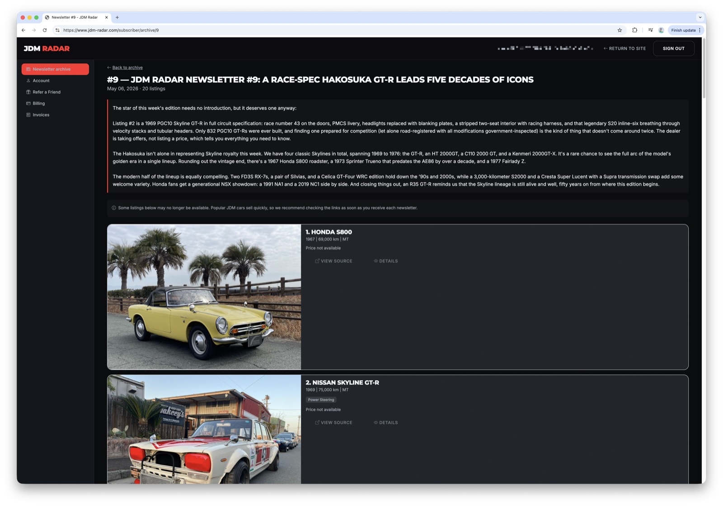Click the newsletter #9 headline title
This screenshot has width=723, height=506.
tap(320, 80)
